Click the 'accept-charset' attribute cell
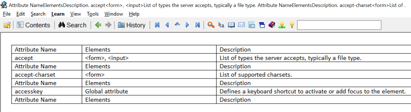Screen dimensions: 411x112 pos(47,75)
